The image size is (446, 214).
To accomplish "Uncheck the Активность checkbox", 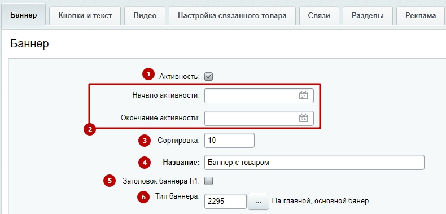I will tap(208, 77).
